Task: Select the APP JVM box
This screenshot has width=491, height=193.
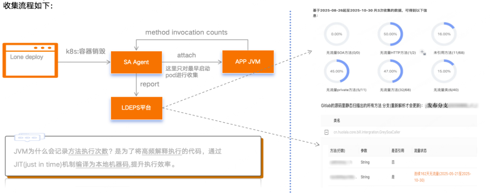Action: pyautogui.click(x=248, y=61)
